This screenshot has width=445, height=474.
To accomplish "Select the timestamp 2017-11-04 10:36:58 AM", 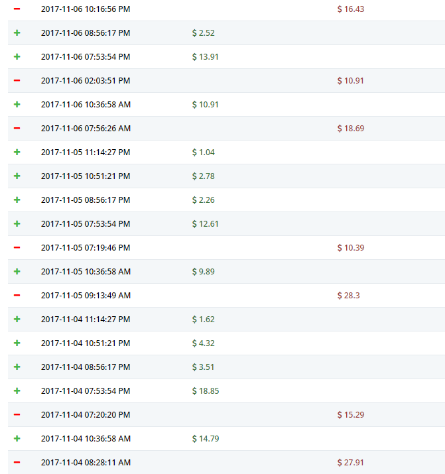I will pyautogui.click(x=86, y=439).
